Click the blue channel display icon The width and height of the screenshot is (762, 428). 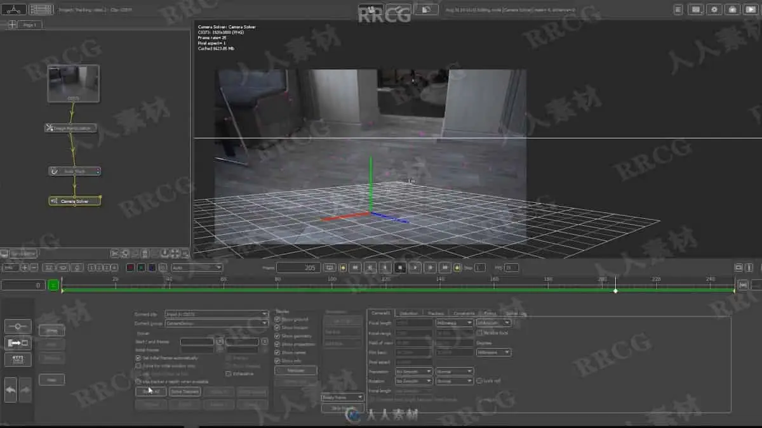[x=152, y=268]
